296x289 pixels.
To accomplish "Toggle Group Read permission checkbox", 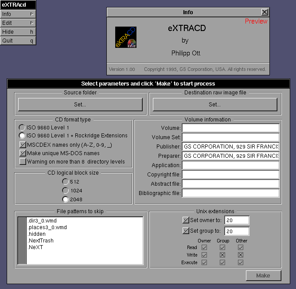I will pyautogui.click(x=222, y=247).
